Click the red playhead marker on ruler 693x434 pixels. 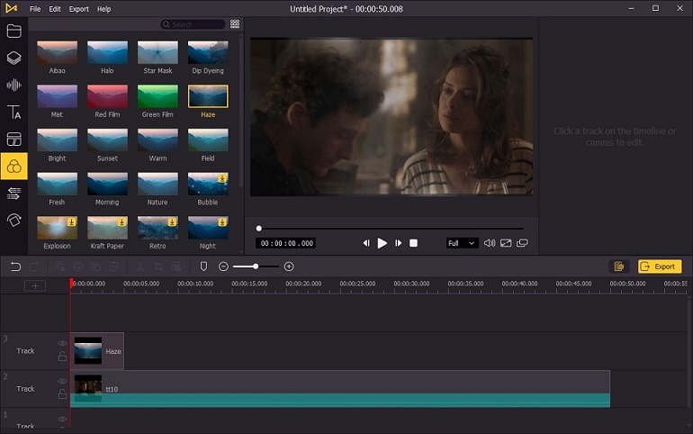[x=71, y=284]
